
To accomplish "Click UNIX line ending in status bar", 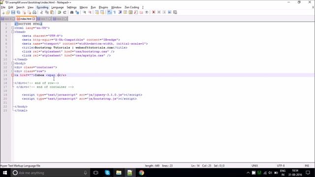I will tap(254, 166).
